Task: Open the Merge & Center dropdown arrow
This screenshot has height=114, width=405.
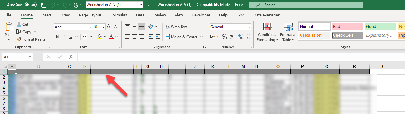Action: pyautogui.click(x=201, y=37)
